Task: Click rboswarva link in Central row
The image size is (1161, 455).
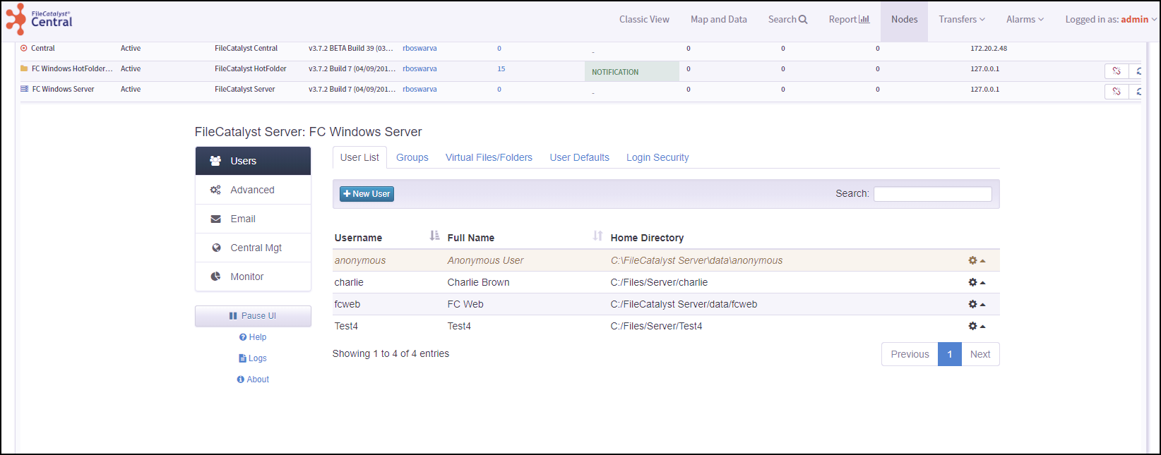Action: point(419,49)
